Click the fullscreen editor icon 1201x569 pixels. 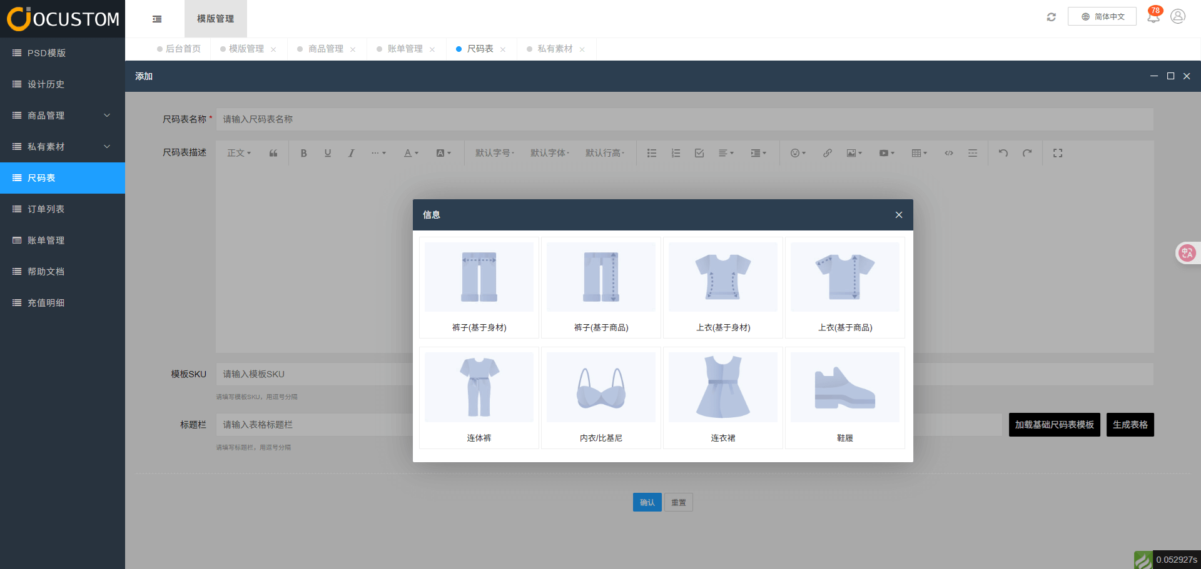coord(1057,153)
